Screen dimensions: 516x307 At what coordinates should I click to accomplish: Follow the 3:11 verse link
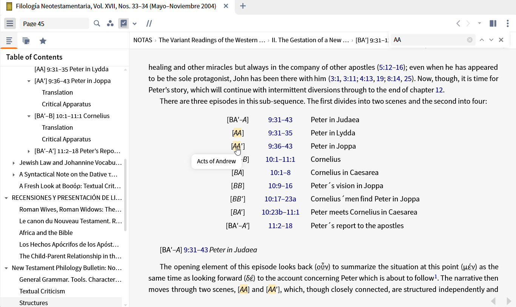coord(350,78)
